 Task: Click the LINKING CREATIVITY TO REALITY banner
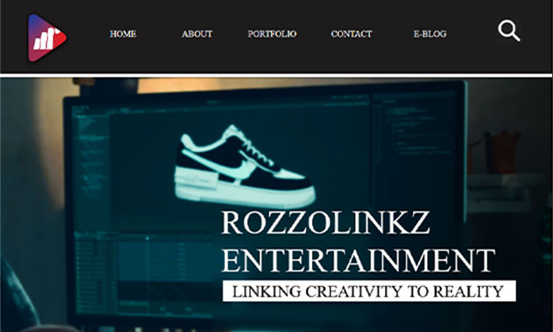(x=369, y=291)
